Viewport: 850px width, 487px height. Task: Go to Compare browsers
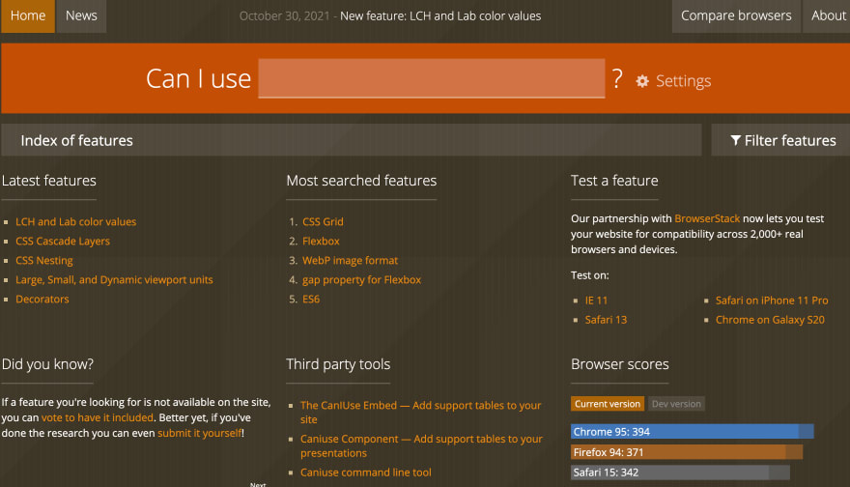tap(736, 15)
